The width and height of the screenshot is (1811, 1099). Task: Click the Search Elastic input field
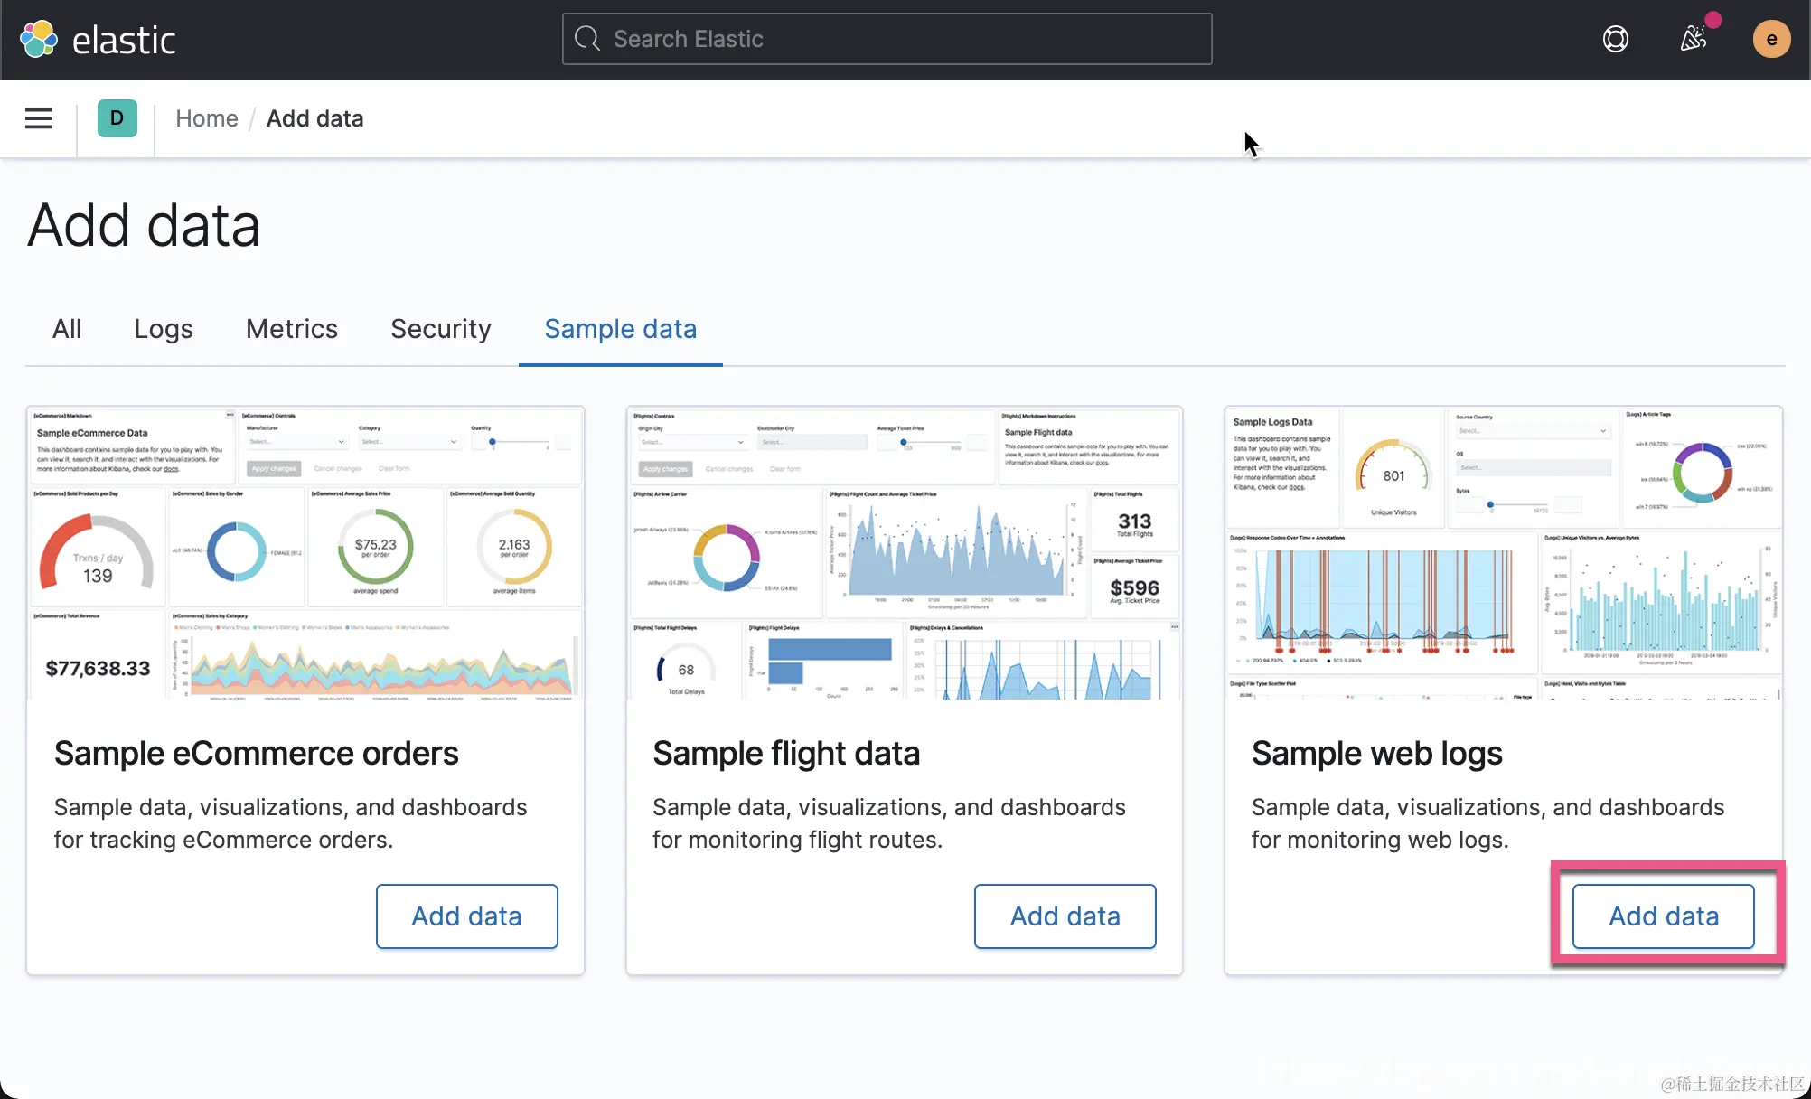[x=904, y=39]
